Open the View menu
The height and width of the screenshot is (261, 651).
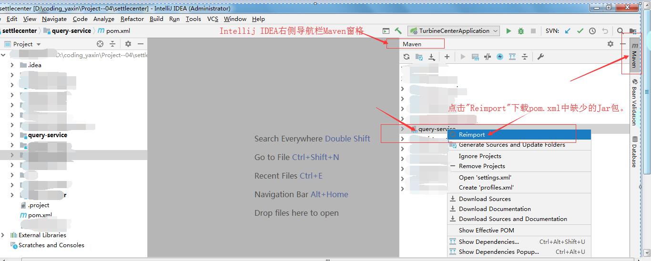tap(30, 19)
